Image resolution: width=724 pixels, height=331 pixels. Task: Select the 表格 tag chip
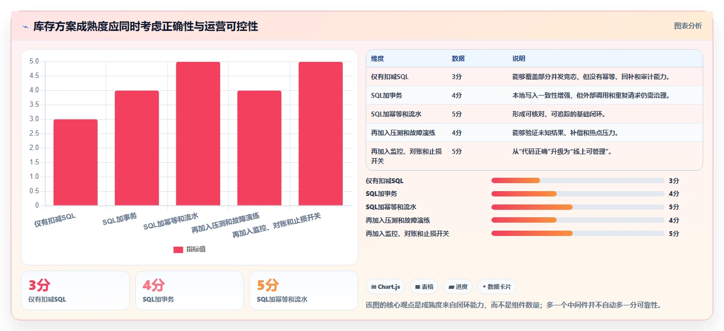coord(424,287)
